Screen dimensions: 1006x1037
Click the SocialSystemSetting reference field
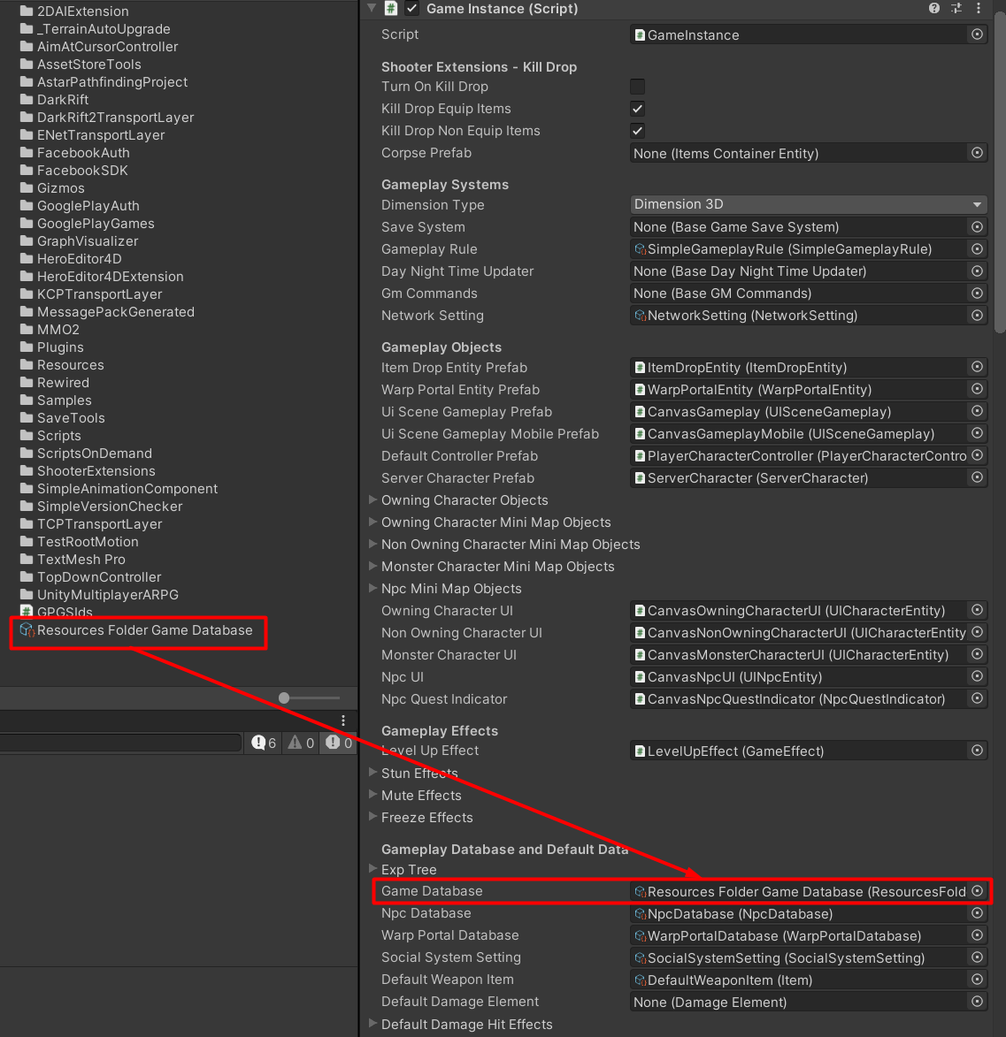(799, 957)
